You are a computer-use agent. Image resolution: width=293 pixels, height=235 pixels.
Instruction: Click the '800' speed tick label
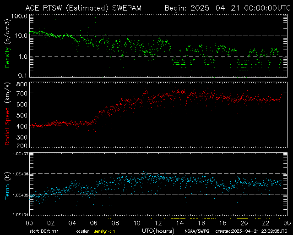coord(22,84)
